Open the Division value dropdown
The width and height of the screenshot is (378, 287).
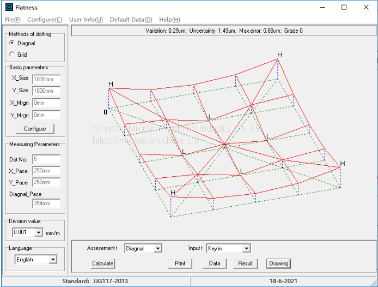tap(38, 232)
